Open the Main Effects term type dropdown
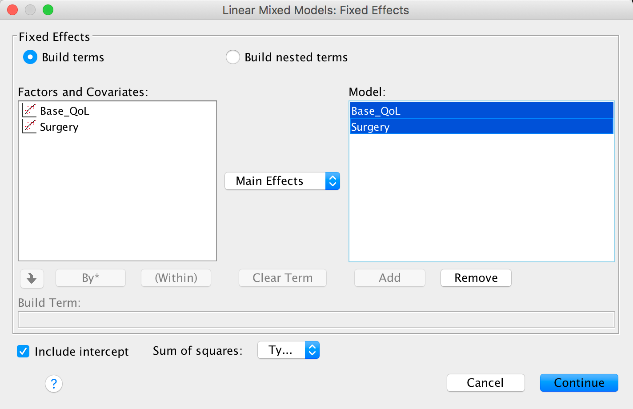The image size is (633, 409). (x=275, y=181)
